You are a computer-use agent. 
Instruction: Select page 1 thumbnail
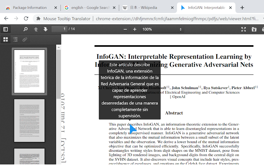(x=29, y=71)
